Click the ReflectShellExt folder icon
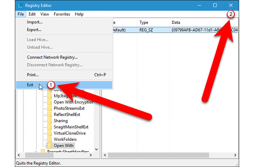Image resolution: width=254 pixels, height=167 pixels. tap(49, 114)
